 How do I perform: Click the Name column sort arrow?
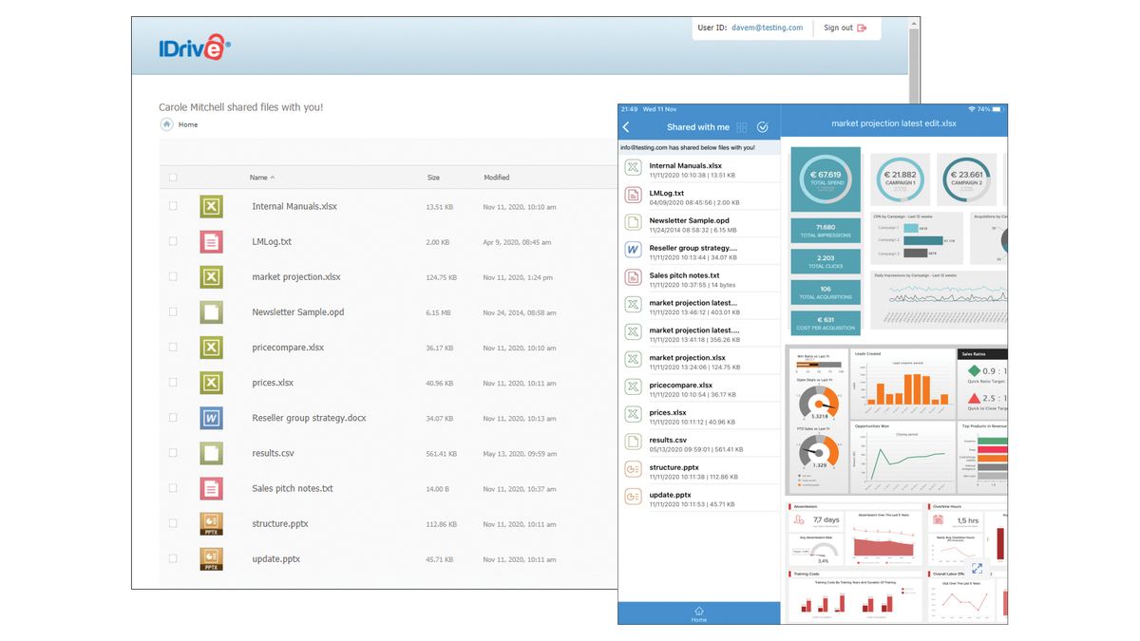[x=273, y=178]
